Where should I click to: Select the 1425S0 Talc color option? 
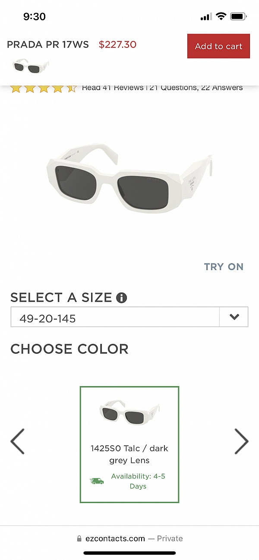click(129, 444)
